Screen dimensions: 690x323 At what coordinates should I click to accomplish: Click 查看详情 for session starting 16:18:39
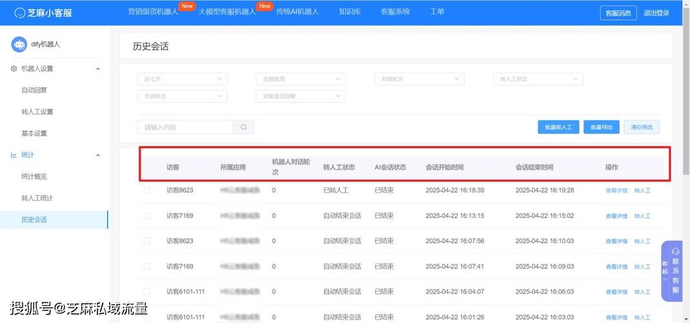tap(616, 191)
